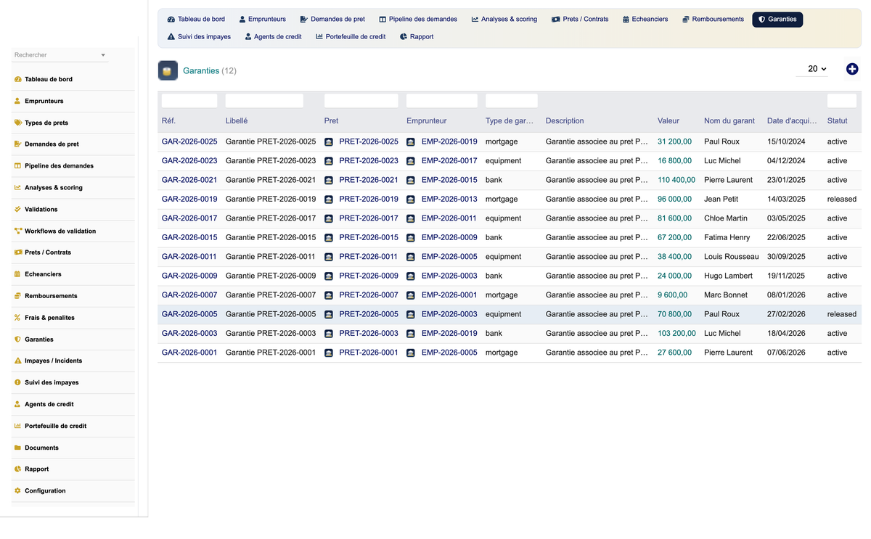Sort by the Valeur column header
The width and height of the screenshot is (871, 539).
(x=668, y=121)
